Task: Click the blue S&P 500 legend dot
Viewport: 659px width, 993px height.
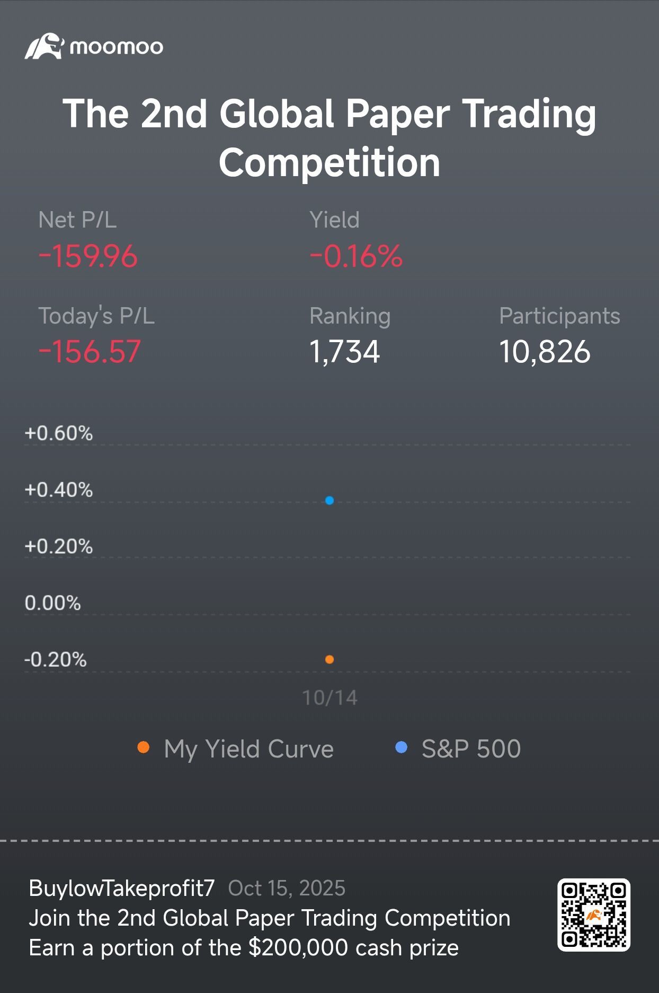Action: (402, 748)
